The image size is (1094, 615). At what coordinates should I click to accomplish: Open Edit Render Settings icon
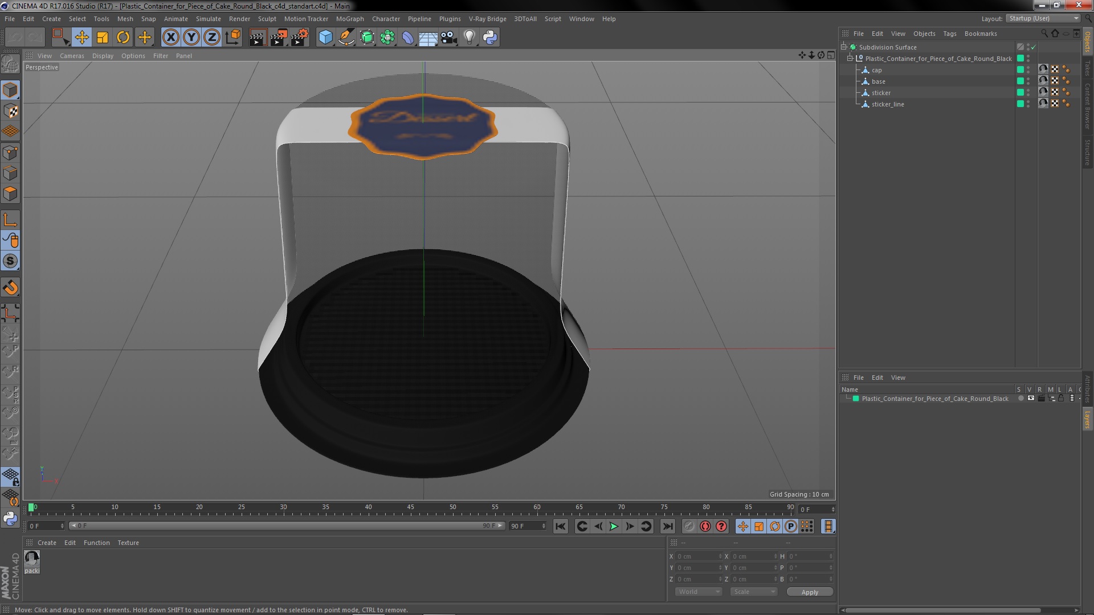300,38
